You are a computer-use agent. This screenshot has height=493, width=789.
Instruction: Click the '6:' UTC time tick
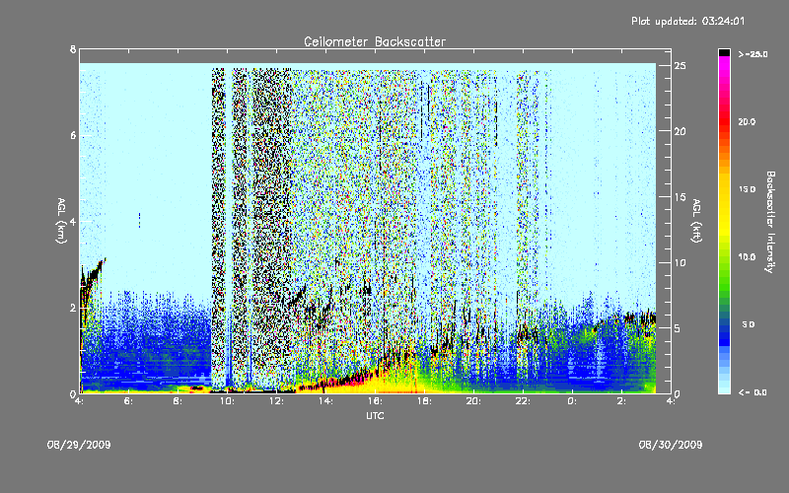128,401
